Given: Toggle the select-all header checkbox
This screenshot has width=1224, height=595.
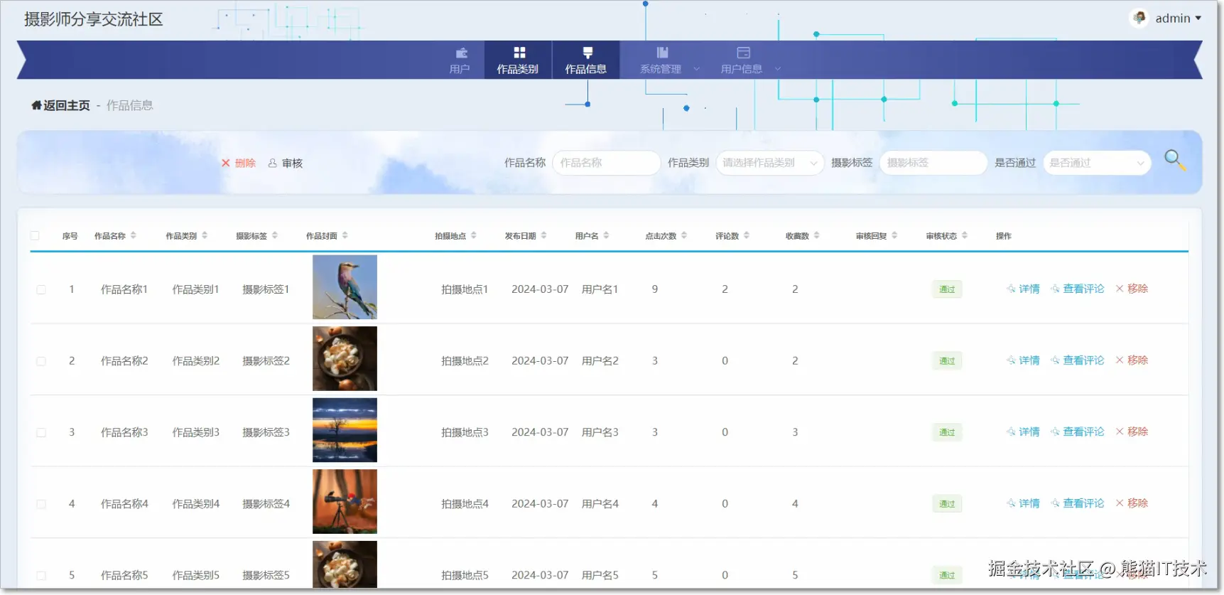Looking at the screenshot, I should click(35, 235).
